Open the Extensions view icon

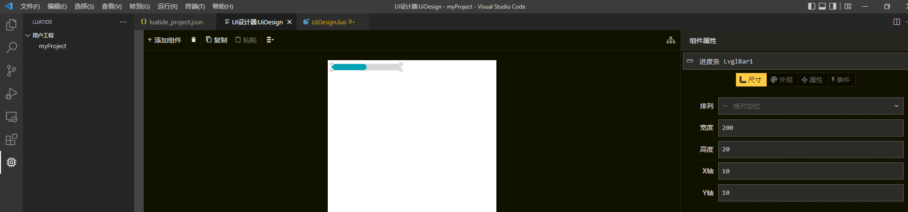point(11,139)
